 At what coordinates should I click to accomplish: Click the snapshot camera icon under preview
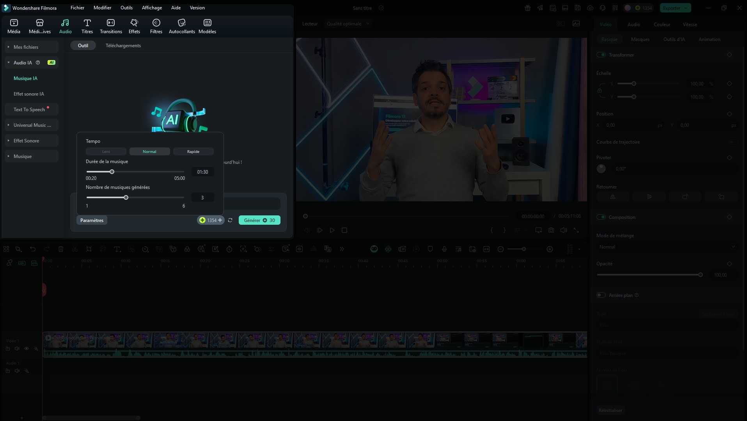(551, 230)
